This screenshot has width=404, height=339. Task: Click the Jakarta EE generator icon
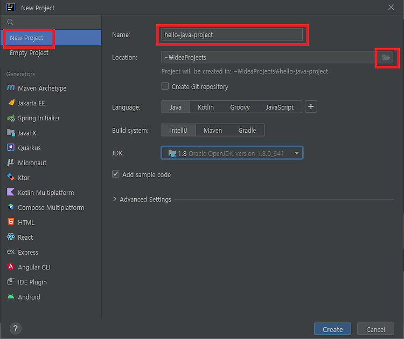11,103
